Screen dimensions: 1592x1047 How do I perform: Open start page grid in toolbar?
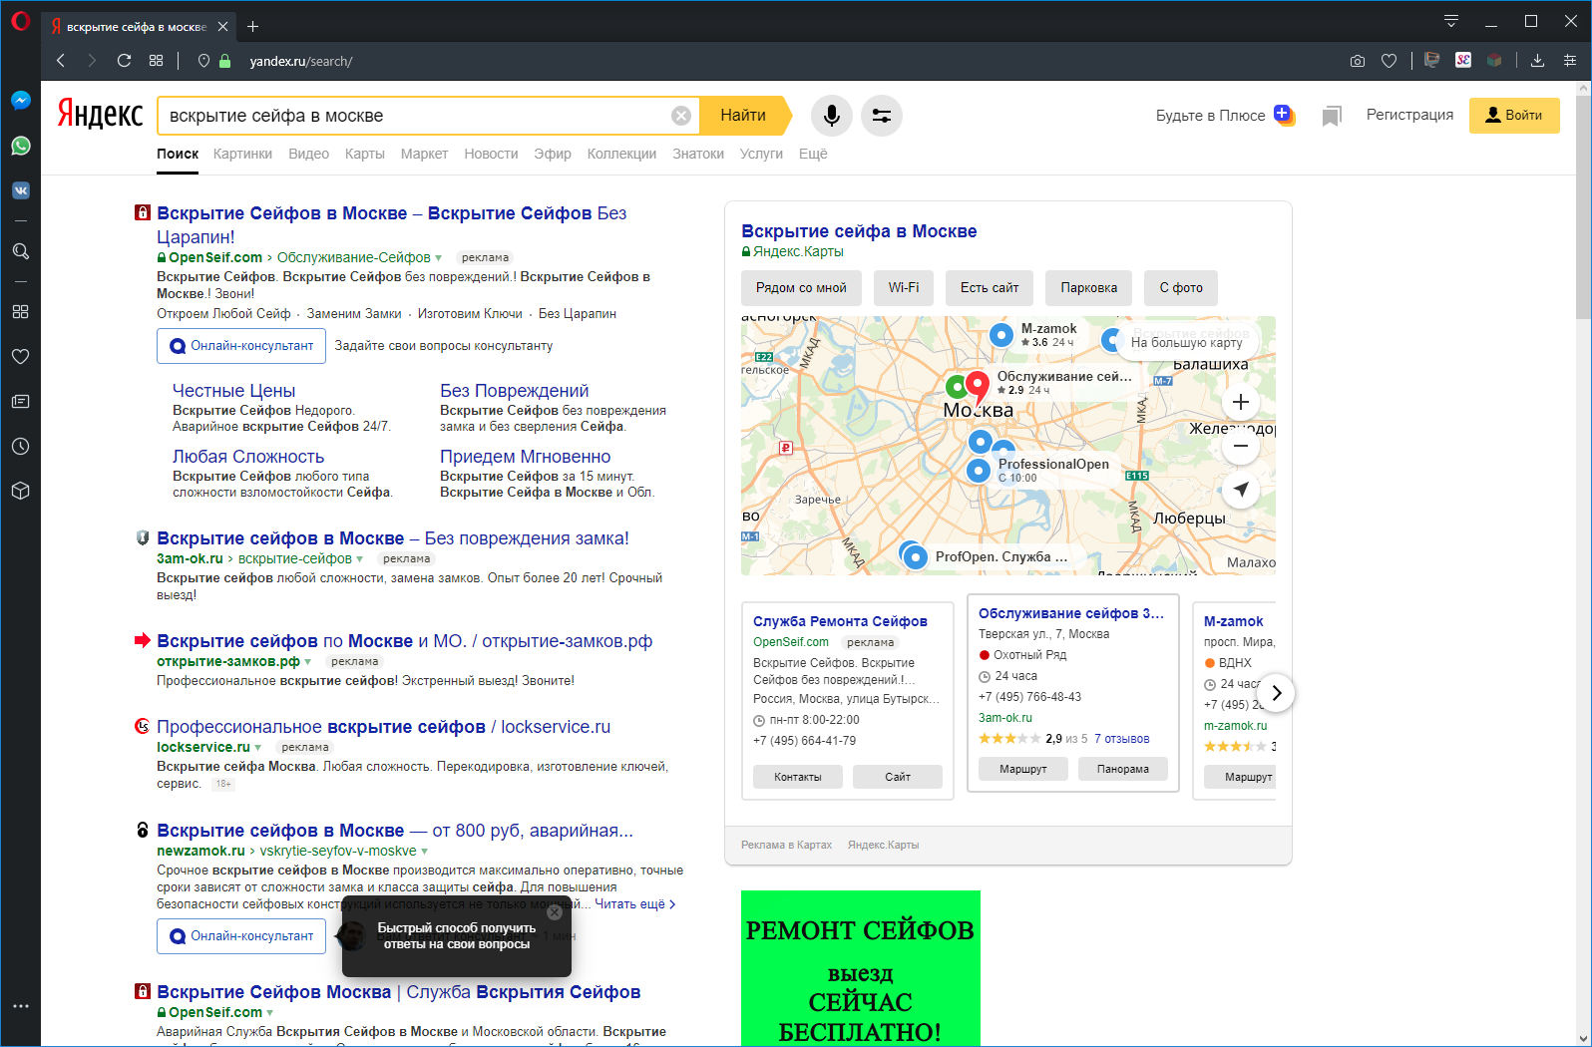click(x=156, y=61)
